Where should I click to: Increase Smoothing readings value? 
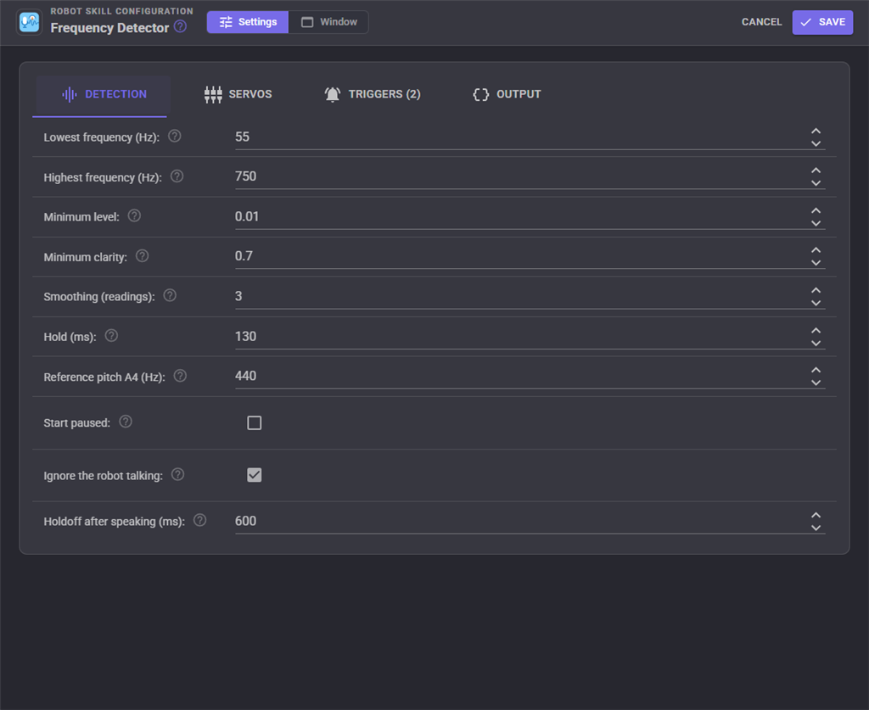[816, 290]
